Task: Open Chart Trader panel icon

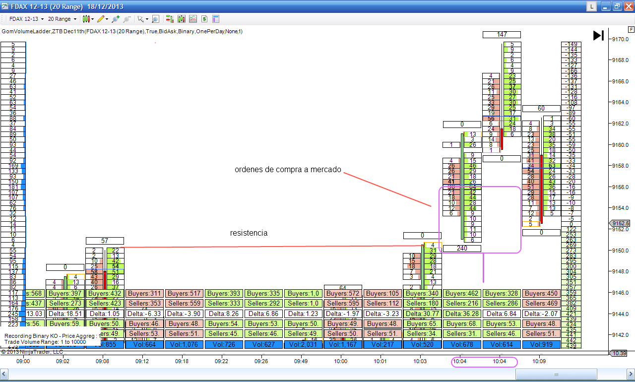Action: [x=169, y=19]
